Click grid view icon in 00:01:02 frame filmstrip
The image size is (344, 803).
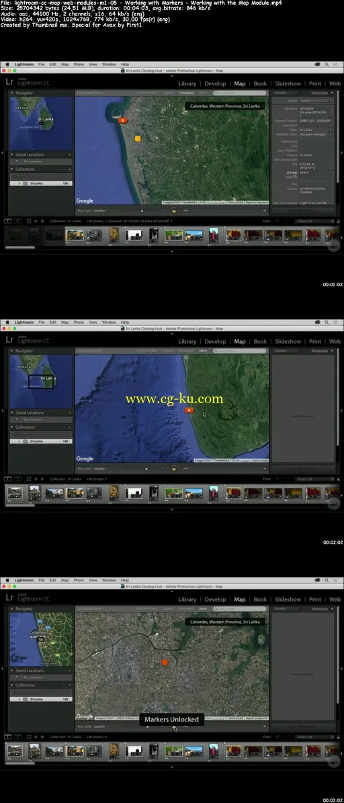tap(29, 221)
